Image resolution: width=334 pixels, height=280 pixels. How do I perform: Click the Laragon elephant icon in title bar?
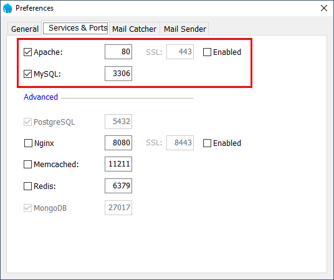(7, 8)
